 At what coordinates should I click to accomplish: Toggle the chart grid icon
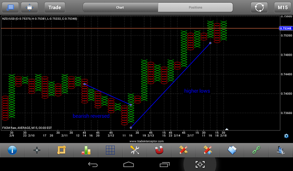(110, 150)
